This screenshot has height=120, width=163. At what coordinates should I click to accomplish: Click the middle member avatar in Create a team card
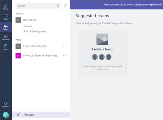pos(102,57)
